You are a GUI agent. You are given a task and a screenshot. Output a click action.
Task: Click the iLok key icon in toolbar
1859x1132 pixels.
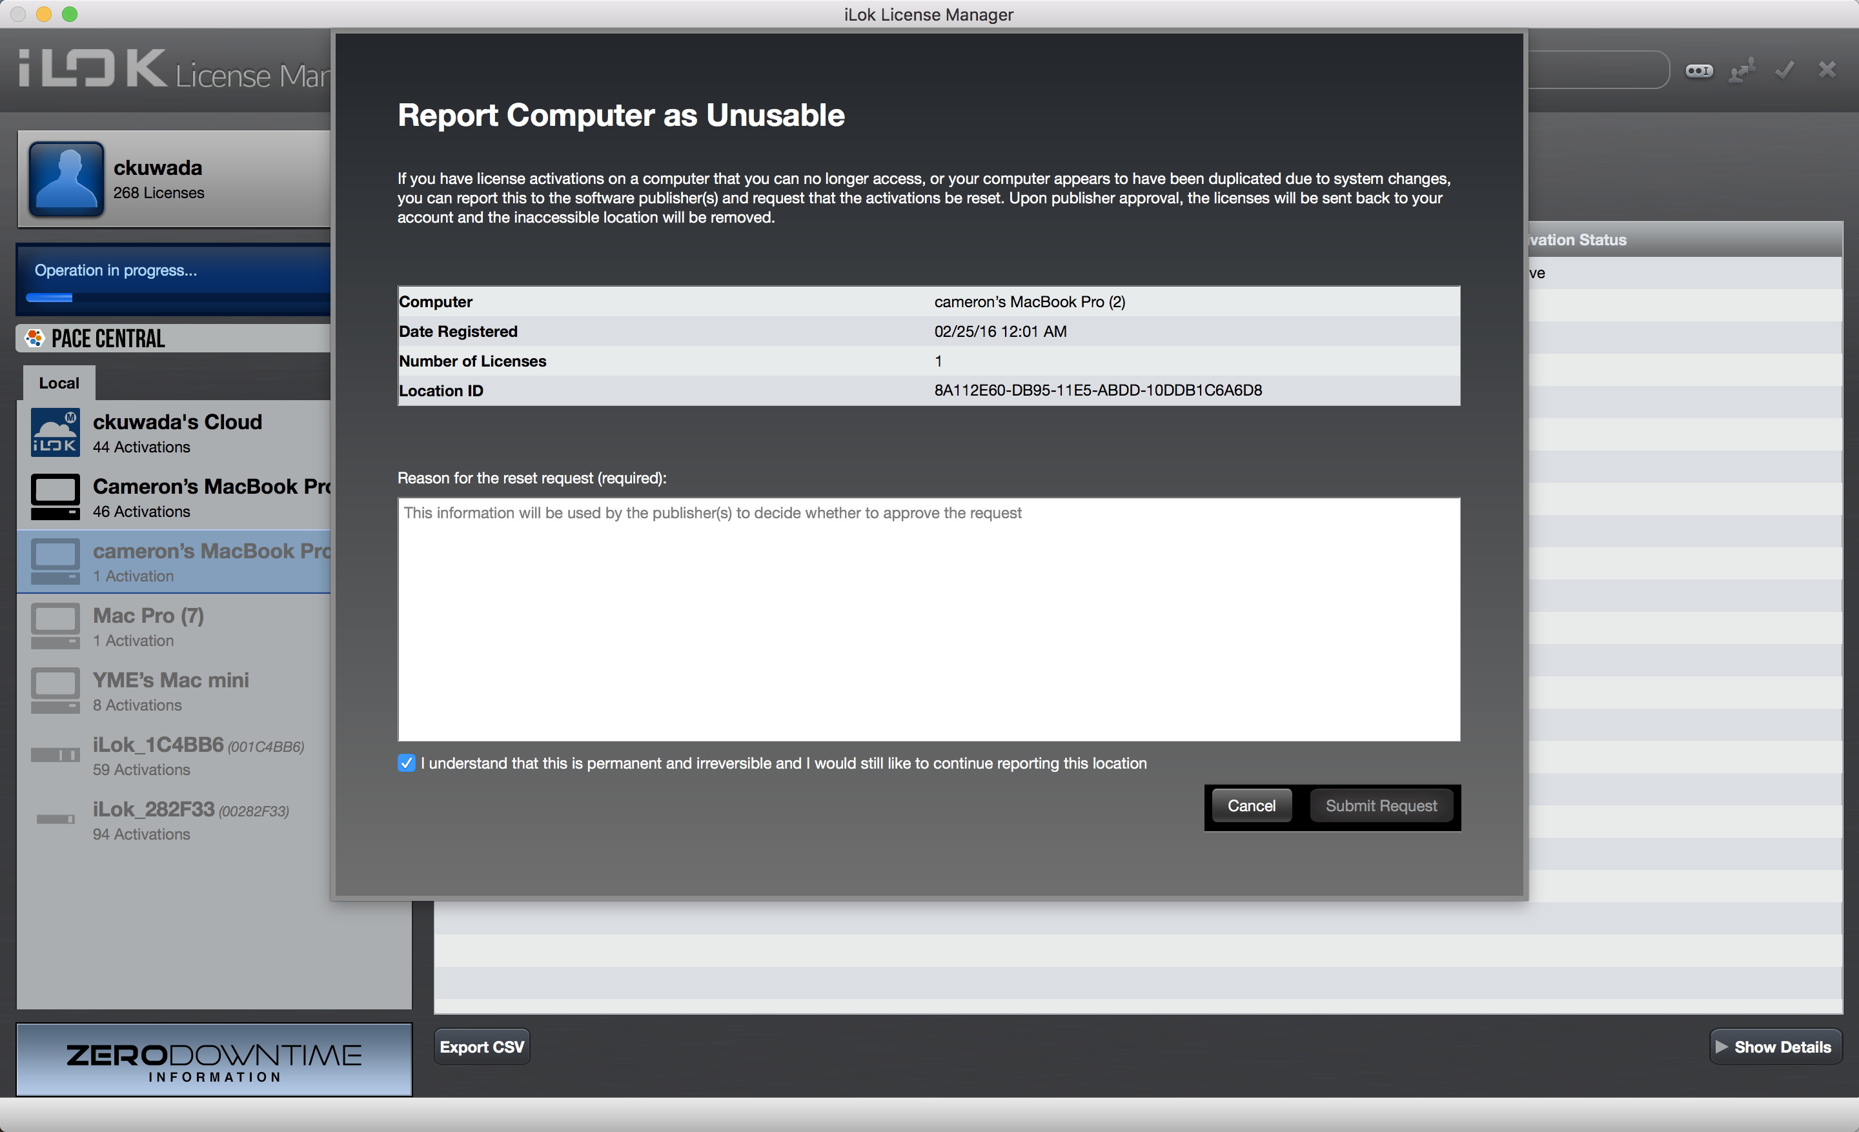[1698, 71]
